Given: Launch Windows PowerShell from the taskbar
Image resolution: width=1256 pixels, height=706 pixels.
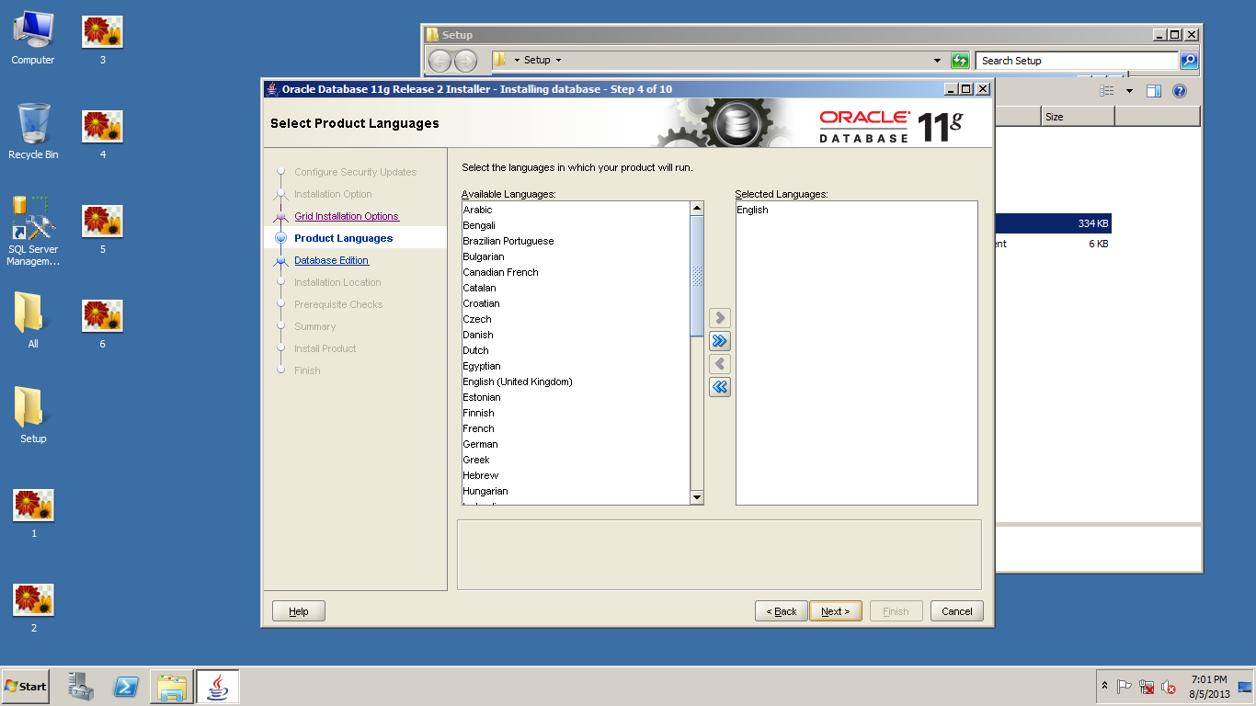Looking at the screenshot, I should [x=126, y=687].
